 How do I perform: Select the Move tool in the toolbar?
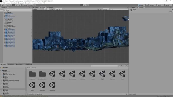click(x=5, y=5)
